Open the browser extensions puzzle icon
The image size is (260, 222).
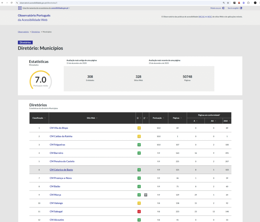pos(248,3)
